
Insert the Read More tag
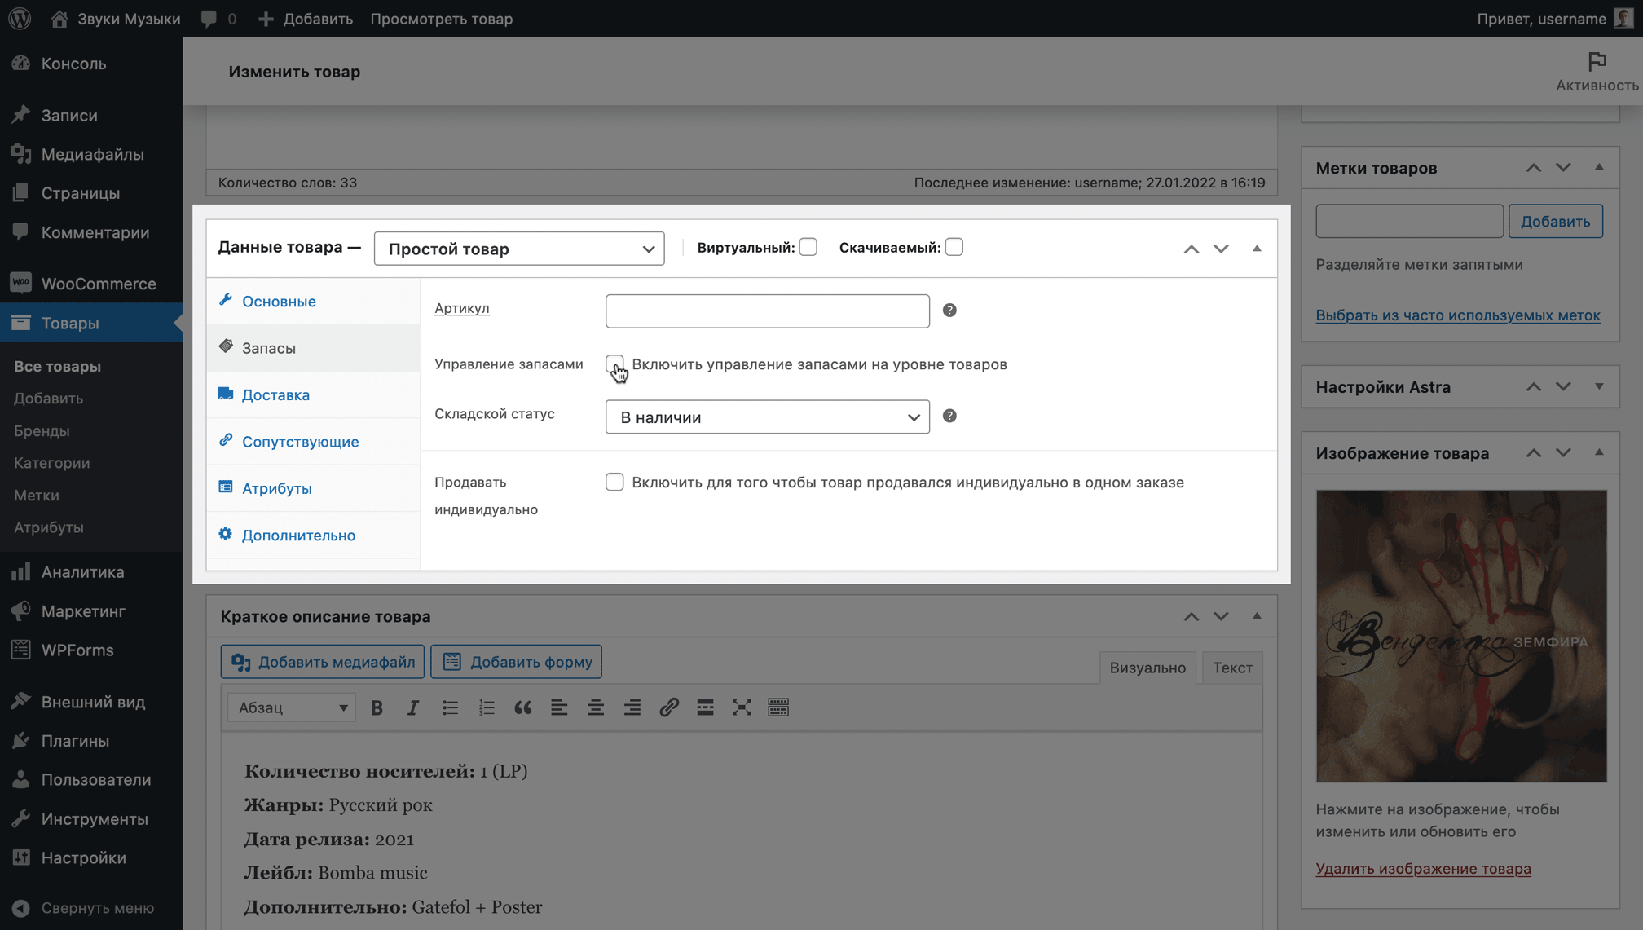click(705, 707)
